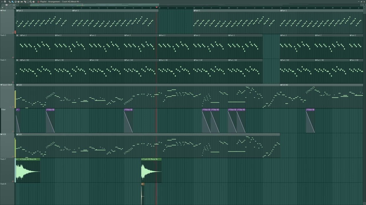The height and width of the screenshot is (205, 366).
Task: Select the Part 2 #2 clip at bar 17 on Track 3
Action: pos(141,71)
